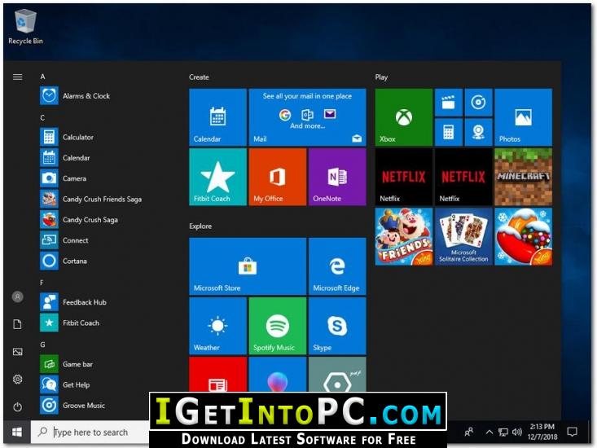Open the Skype tile
597x448 pixels.
(337, 326)
